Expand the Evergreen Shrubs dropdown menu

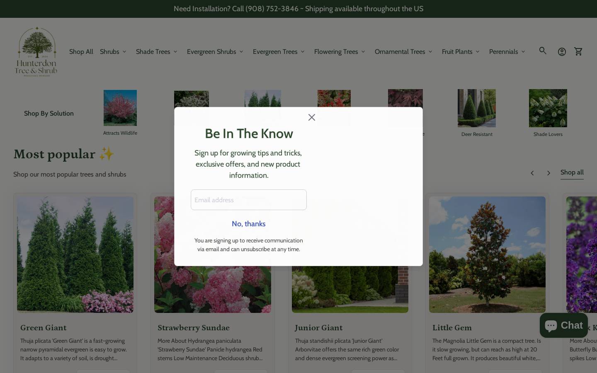click(x=215, y=52)
